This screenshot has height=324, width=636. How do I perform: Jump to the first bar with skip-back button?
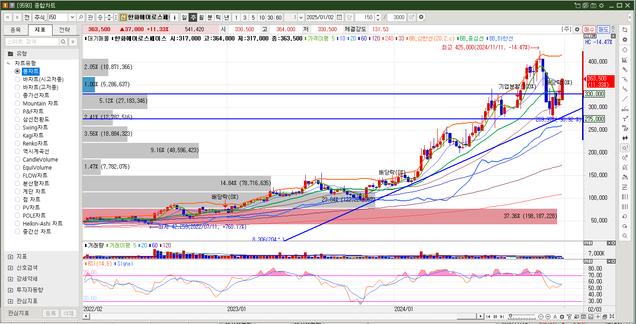[x=488, y=316]
